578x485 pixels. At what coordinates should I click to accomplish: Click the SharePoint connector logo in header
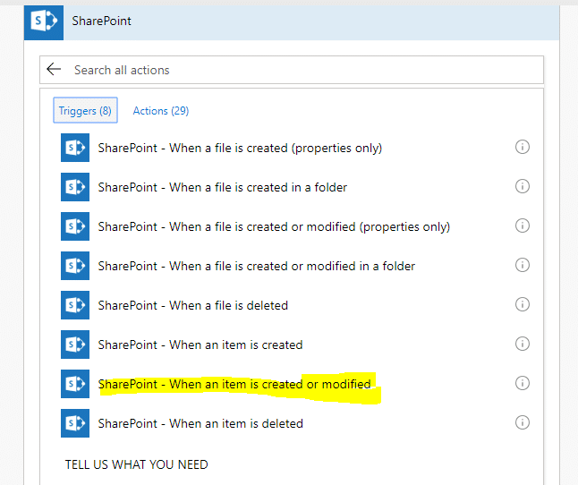point(44,21)
